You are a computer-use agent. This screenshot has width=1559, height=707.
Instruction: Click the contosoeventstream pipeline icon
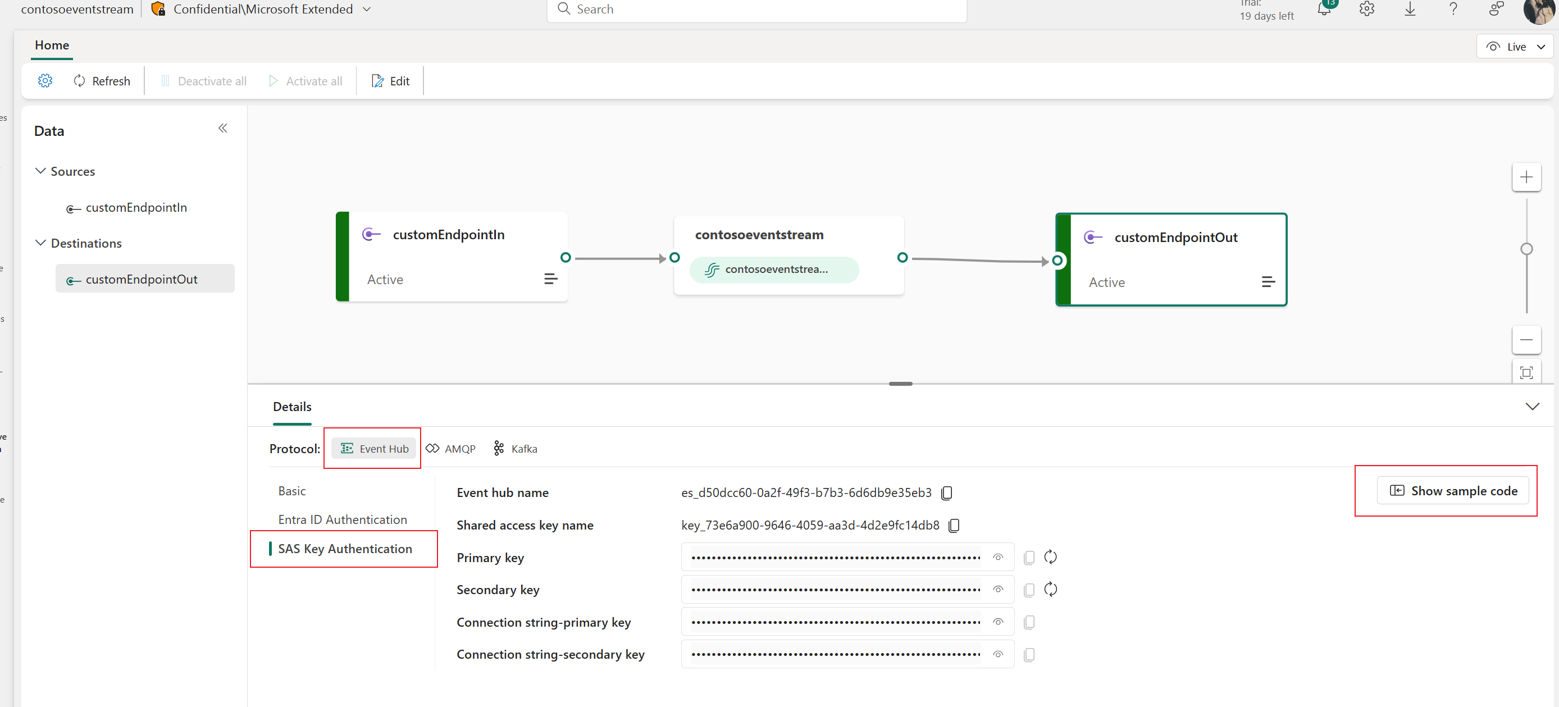click(x=713, y=268)
